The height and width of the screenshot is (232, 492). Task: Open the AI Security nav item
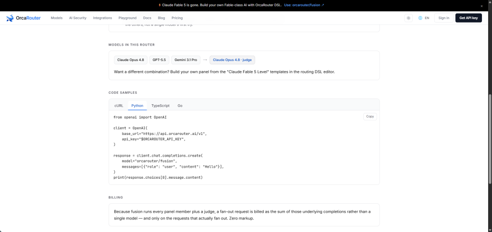(x=77, y=18)
